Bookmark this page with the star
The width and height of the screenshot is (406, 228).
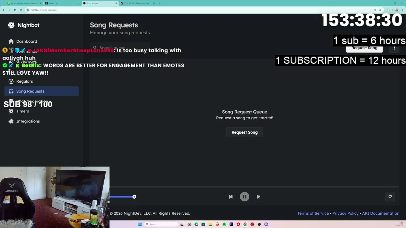click(380, 10)
